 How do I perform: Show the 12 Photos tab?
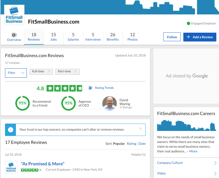tap(133, 37)
